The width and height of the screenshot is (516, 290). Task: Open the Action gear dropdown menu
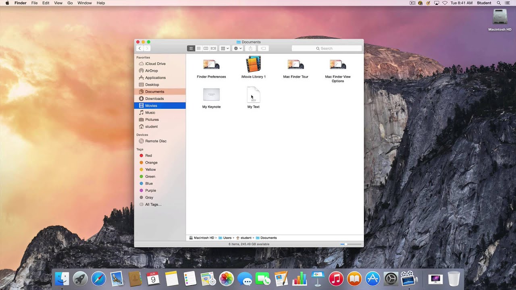point(237,48)
